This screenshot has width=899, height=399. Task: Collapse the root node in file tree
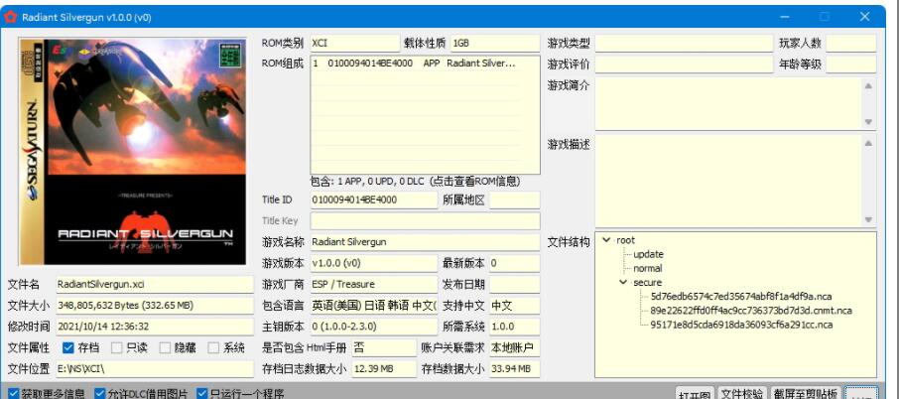pos(606,240)
